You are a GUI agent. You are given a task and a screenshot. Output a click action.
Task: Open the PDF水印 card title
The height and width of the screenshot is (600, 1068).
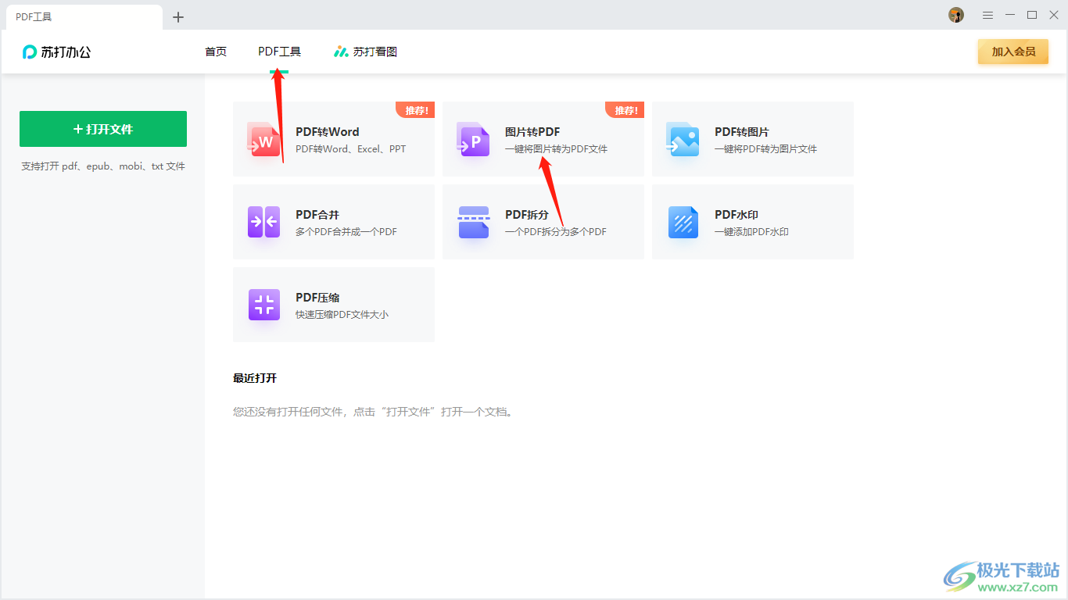pos(736,215)
